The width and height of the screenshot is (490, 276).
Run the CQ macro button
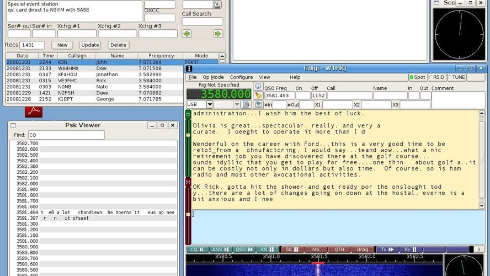coord(197,250)
